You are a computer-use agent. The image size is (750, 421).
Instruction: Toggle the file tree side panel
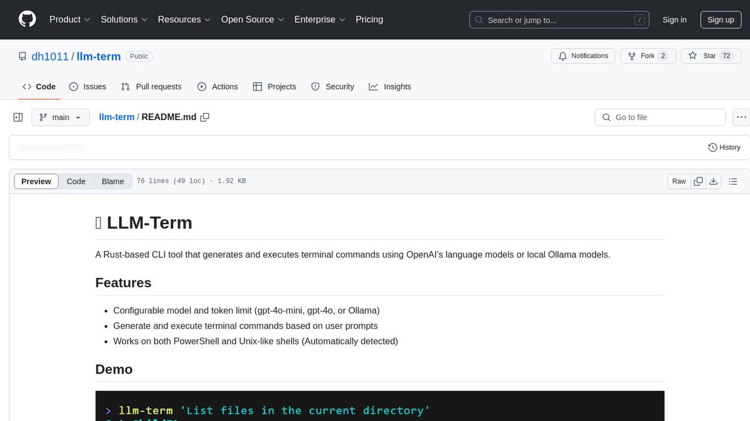[18, 117]
